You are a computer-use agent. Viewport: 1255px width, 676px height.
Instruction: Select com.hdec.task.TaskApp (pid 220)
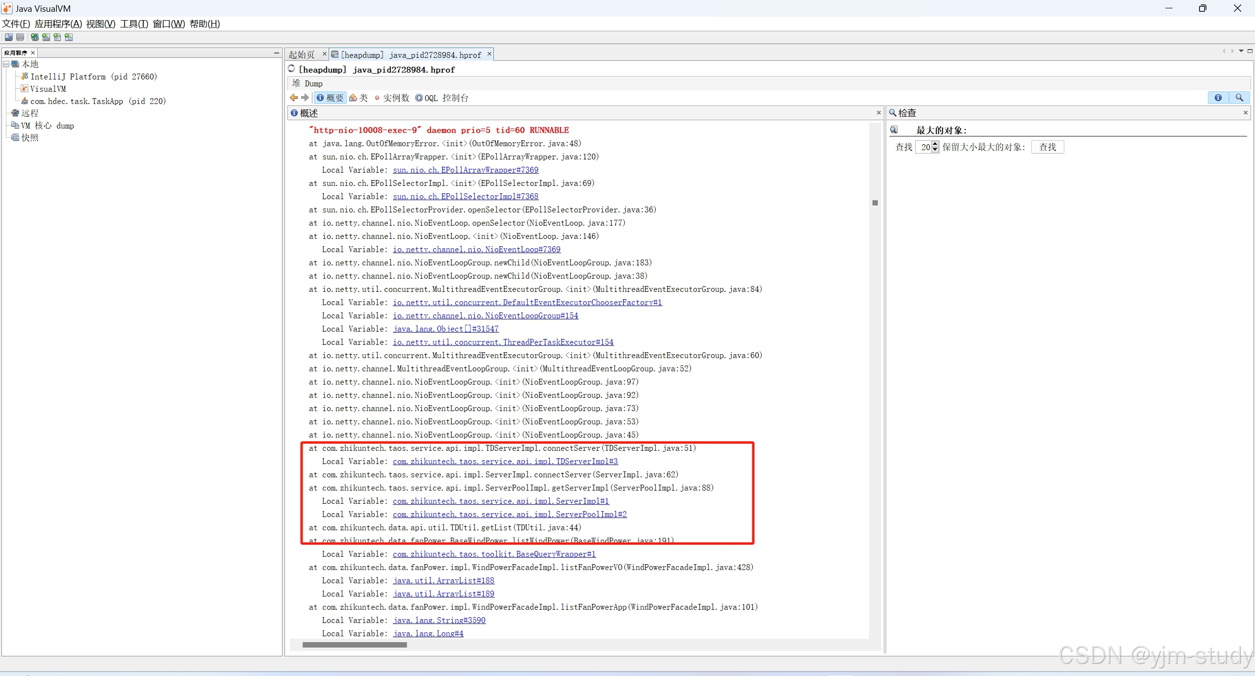[x=98, y=101]
